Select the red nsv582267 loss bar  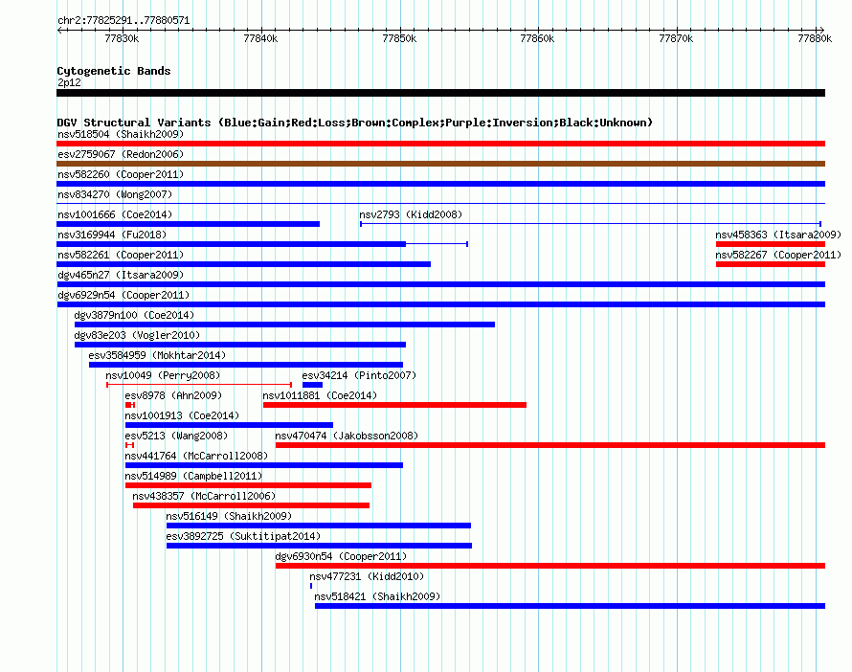[x=771, y=264]
